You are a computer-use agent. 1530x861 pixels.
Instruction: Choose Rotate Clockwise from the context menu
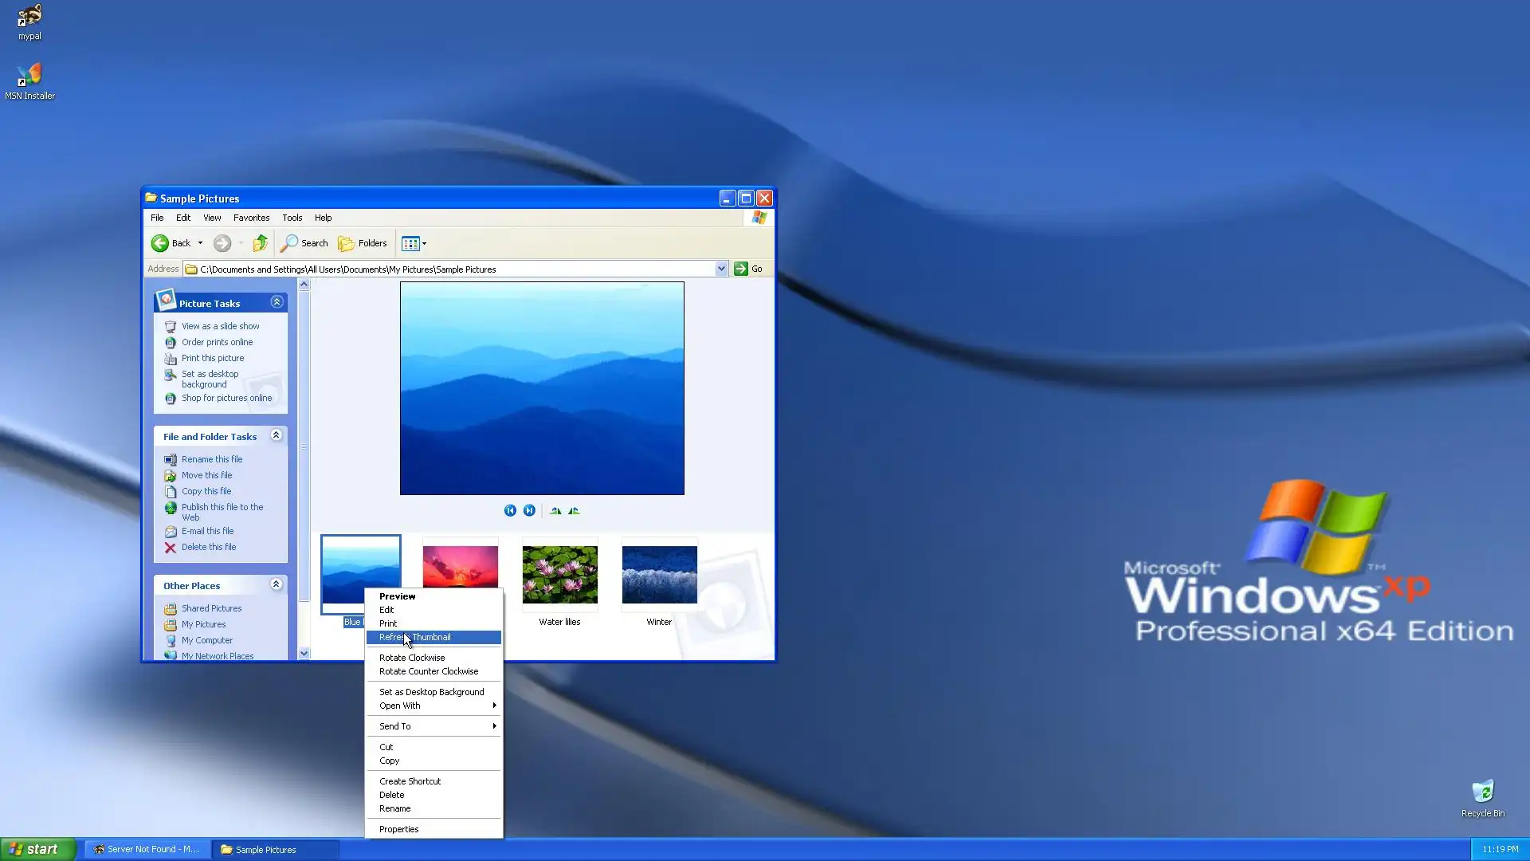412,658
